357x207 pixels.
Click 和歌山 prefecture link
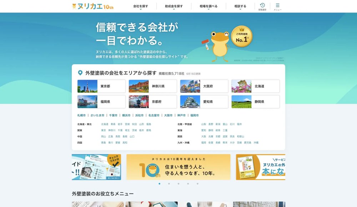pyautogui.click(x=240, y=136)
